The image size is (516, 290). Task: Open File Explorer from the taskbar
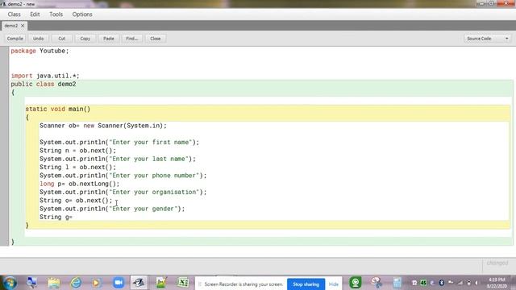(x=54, y=283)
